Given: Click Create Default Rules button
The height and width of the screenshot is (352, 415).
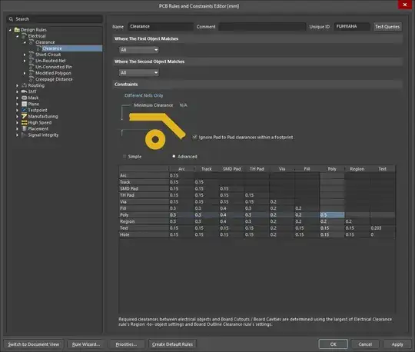Looking at the screenshot, I should [173, 344].
